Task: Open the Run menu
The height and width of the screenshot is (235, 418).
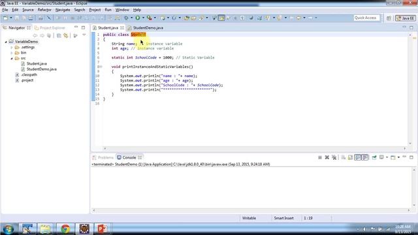Action: tap(108, 10)
